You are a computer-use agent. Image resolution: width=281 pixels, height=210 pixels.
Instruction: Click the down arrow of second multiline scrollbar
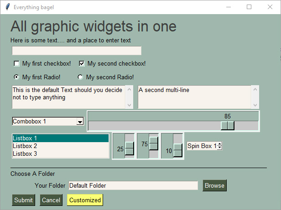[255, 105]
